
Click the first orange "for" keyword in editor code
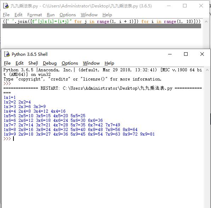coord(78,22)
